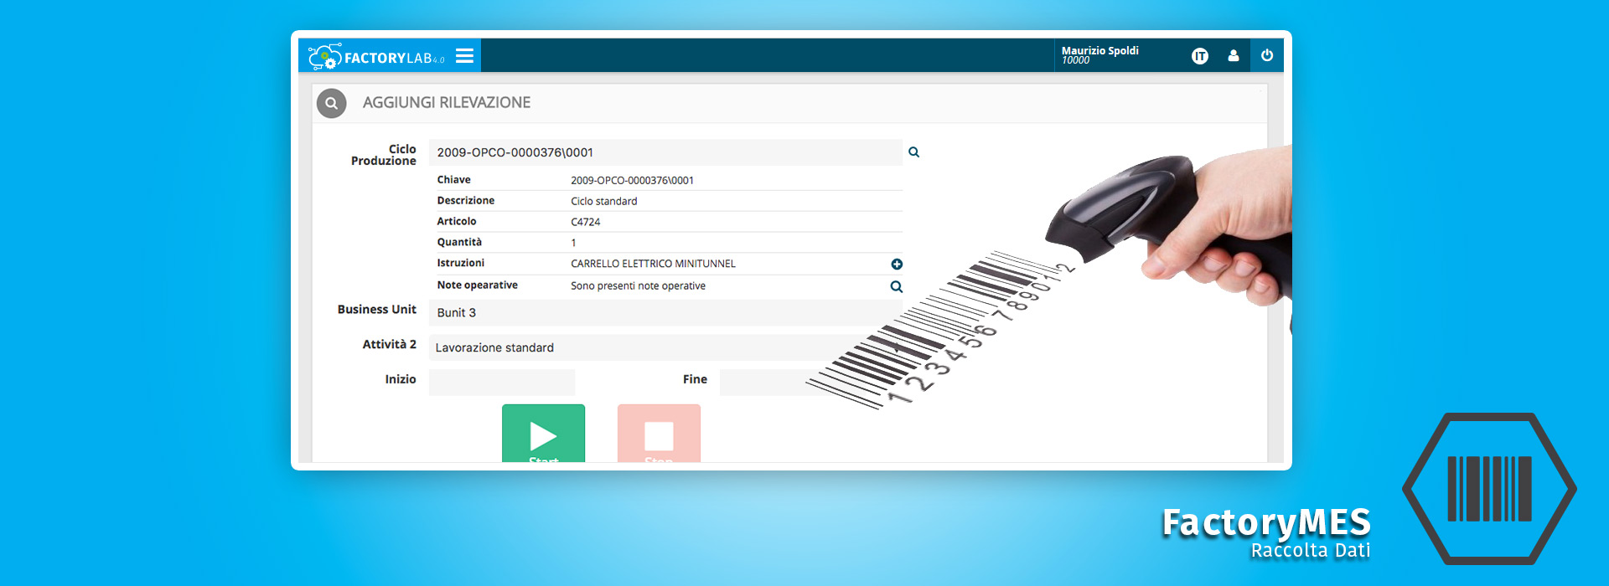Click the FactoryMES Raccolta Dati title

point(1266,532)
